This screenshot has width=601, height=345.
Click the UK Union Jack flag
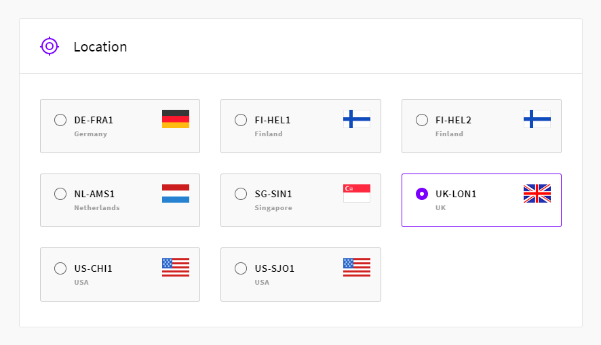tap(537, 193)
